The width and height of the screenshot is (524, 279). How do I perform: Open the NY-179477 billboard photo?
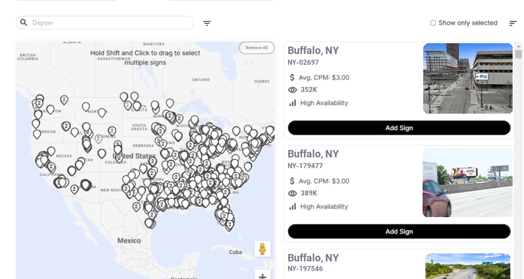click(x=468, y=183)
